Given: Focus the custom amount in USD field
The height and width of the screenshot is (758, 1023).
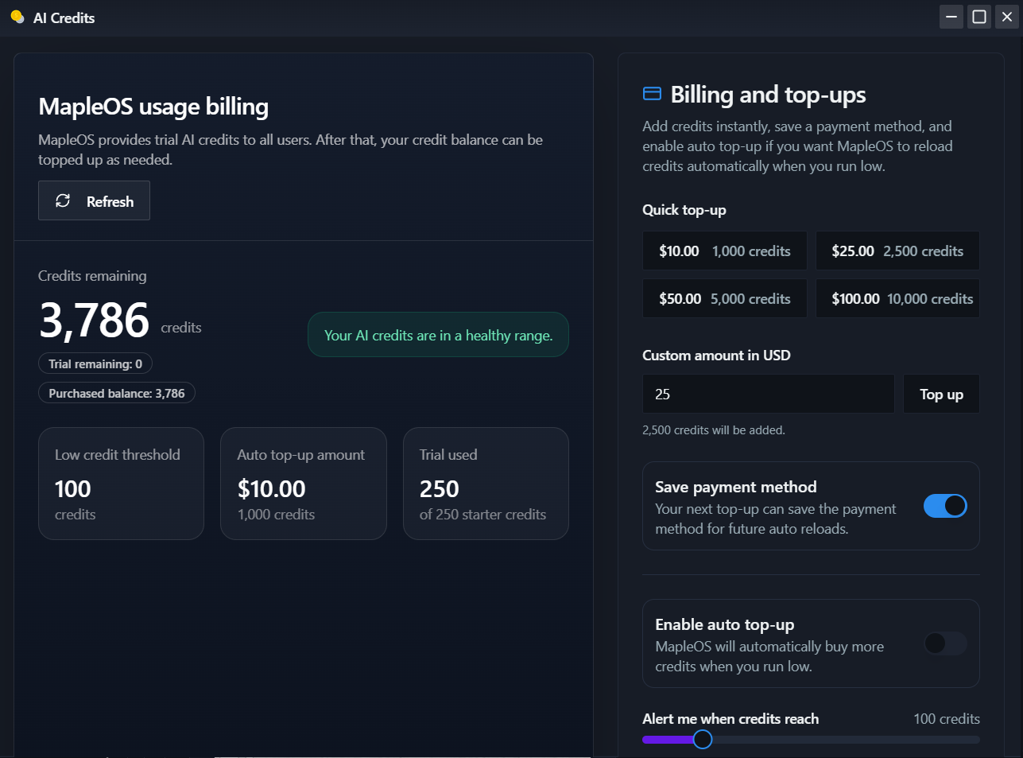Looking at the screenshot, I should 769,394.
